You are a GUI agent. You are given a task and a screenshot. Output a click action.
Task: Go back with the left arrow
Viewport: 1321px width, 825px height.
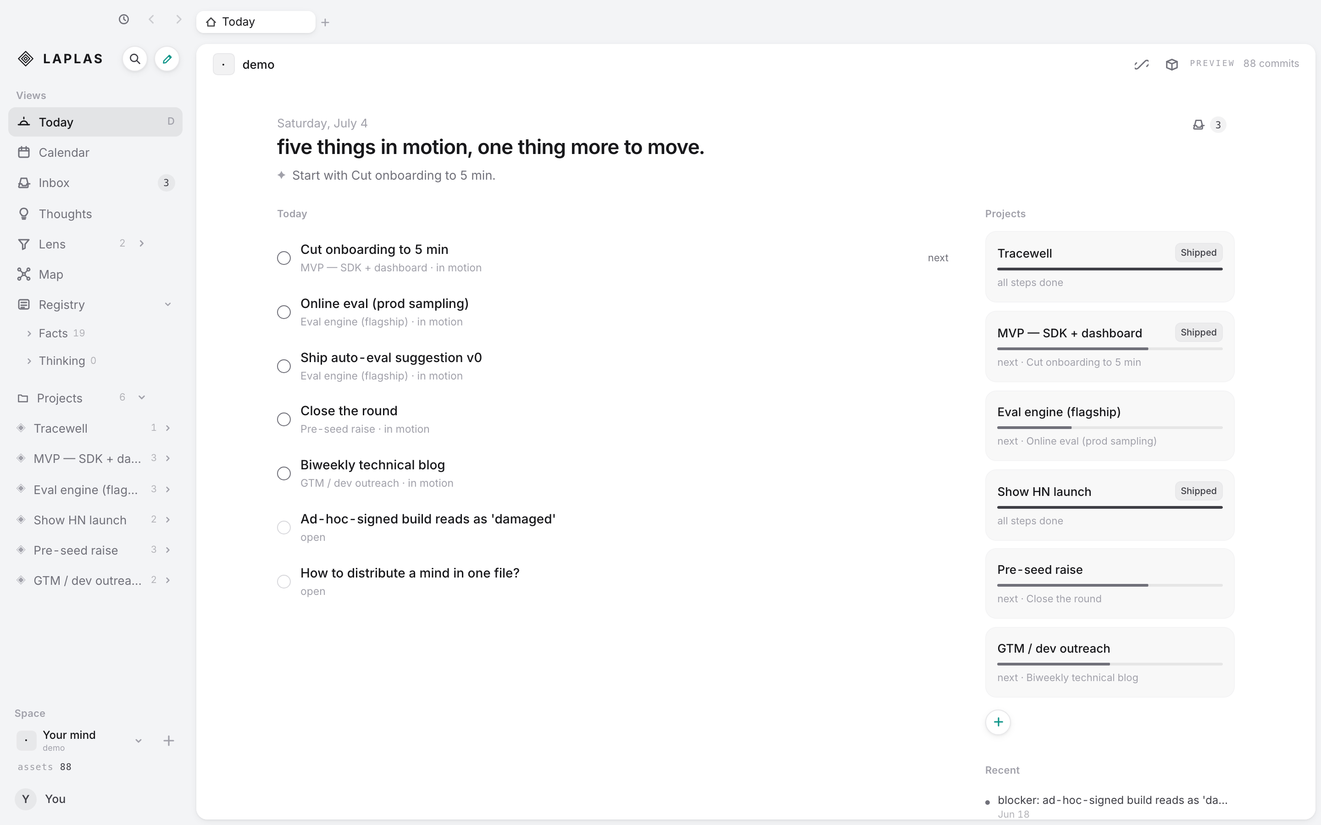click(151, 20)
